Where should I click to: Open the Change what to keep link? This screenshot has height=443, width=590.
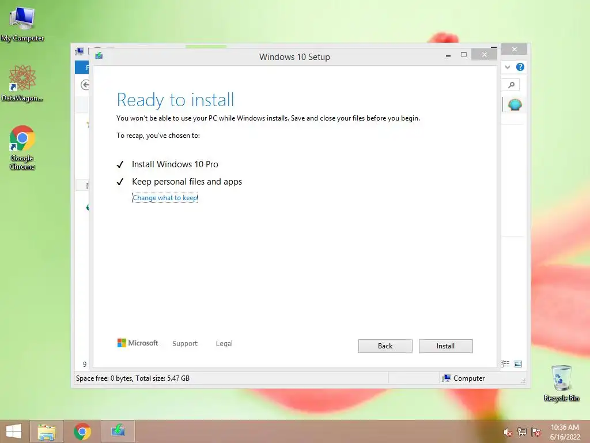coord(165,198)
